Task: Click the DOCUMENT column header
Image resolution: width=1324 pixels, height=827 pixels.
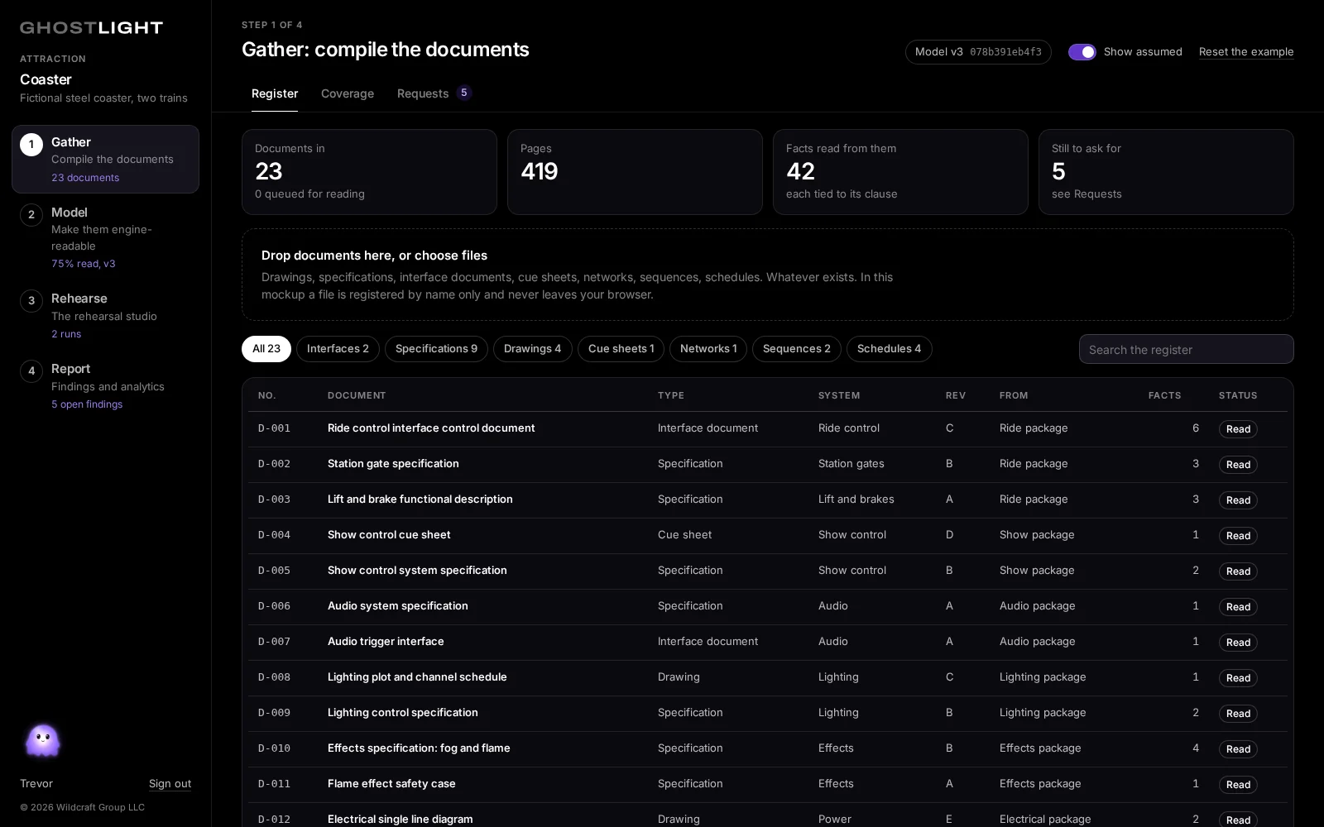Action: tap(357, 395)
